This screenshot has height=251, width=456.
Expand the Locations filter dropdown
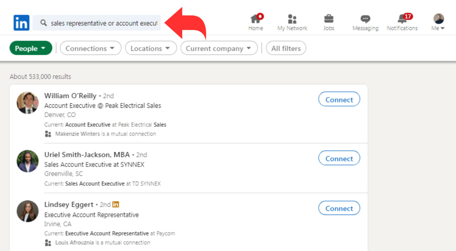tap(151, 48)
